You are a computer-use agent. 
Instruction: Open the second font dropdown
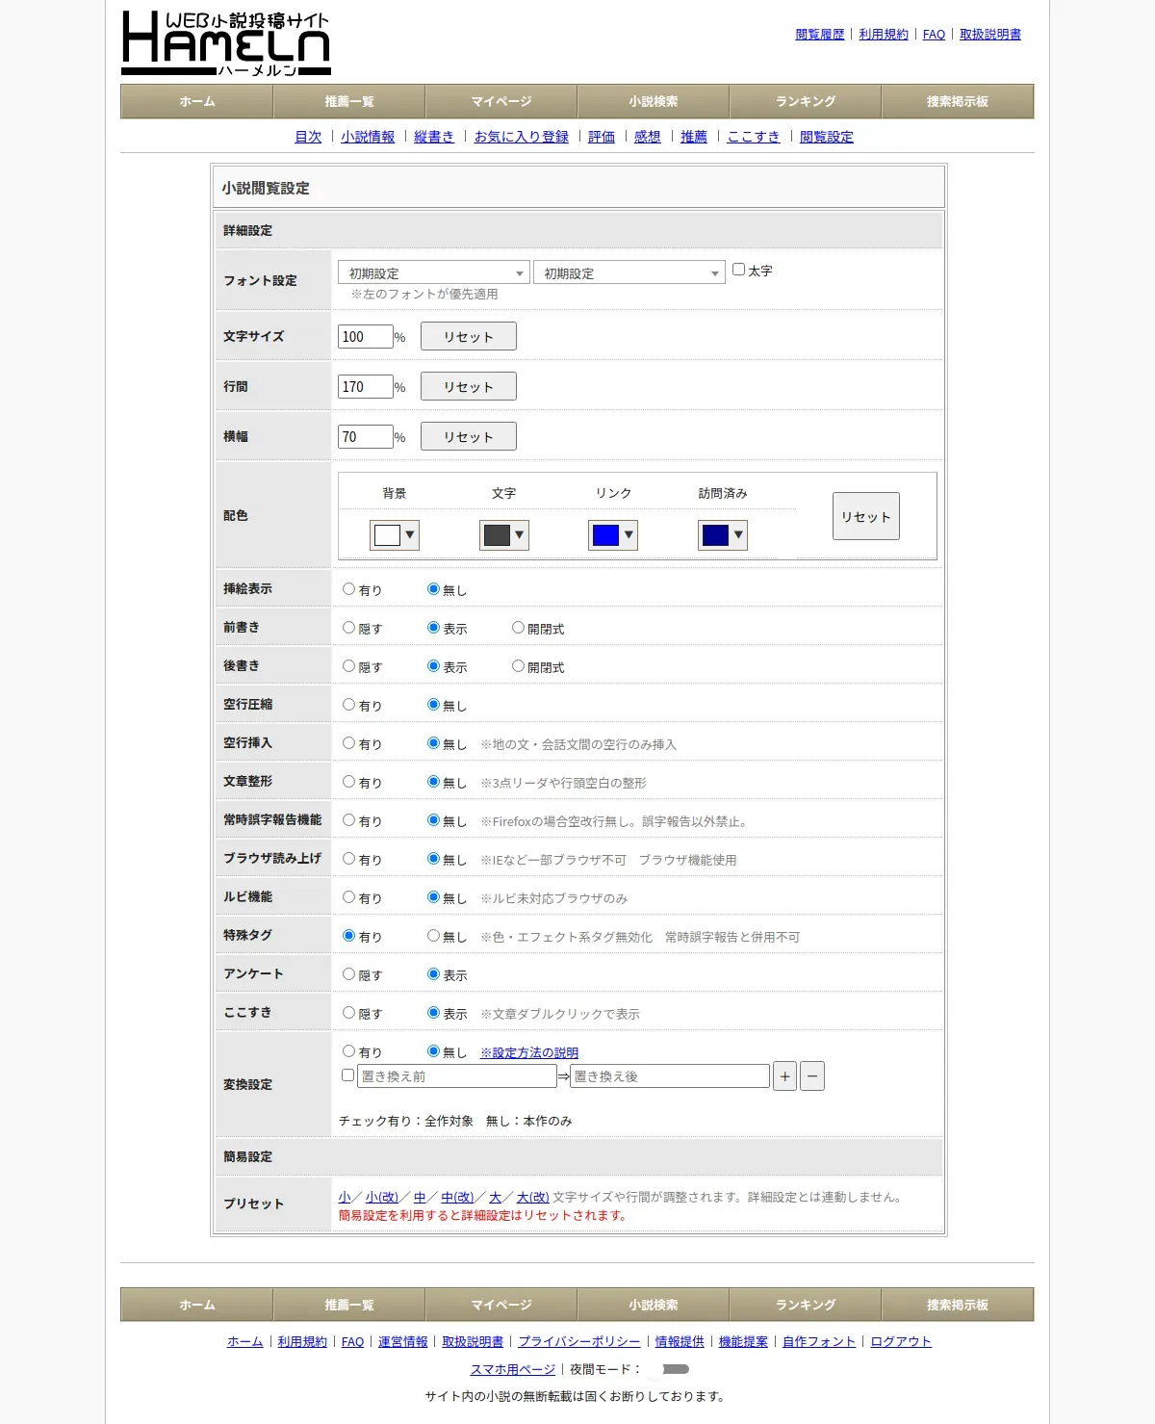click(629, 272)
